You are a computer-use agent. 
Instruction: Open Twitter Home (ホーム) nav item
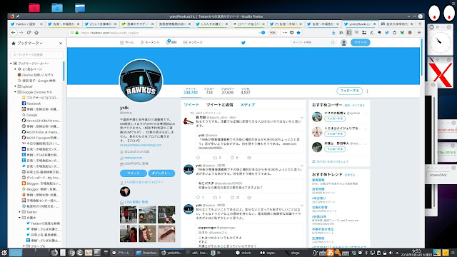pyautogui.click(x=127, y=43)
